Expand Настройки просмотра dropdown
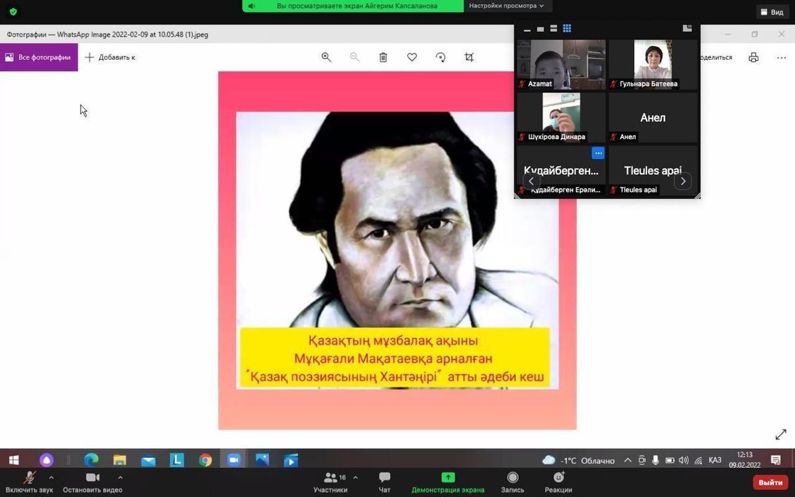 [x=506, y=6]
